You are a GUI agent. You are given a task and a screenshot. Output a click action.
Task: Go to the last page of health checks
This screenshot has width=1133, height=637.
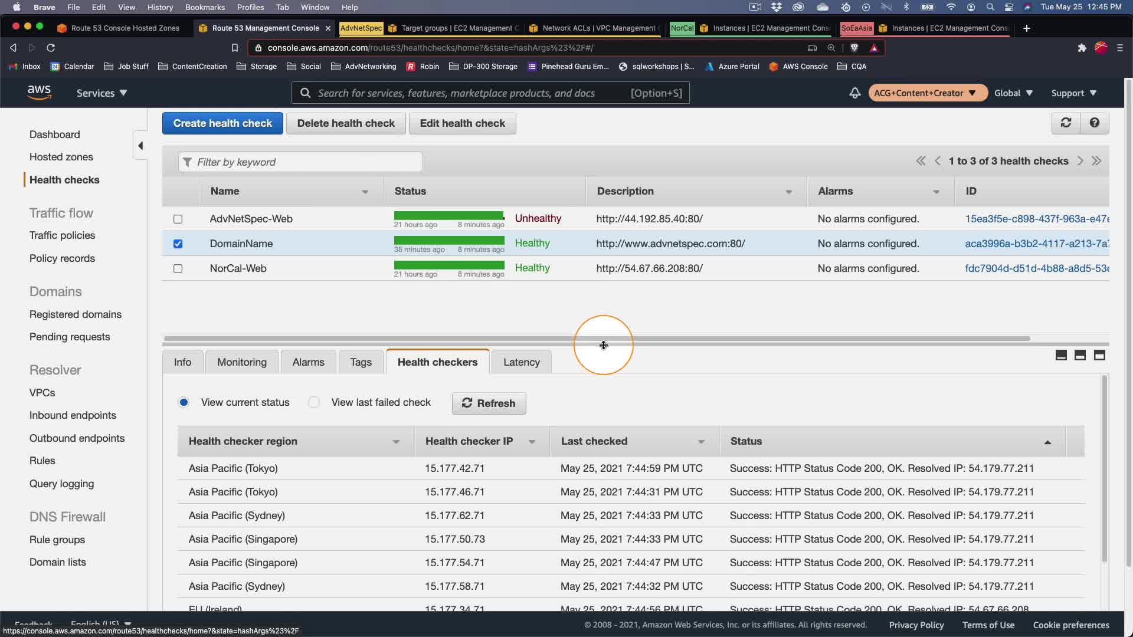(1096, 161)
